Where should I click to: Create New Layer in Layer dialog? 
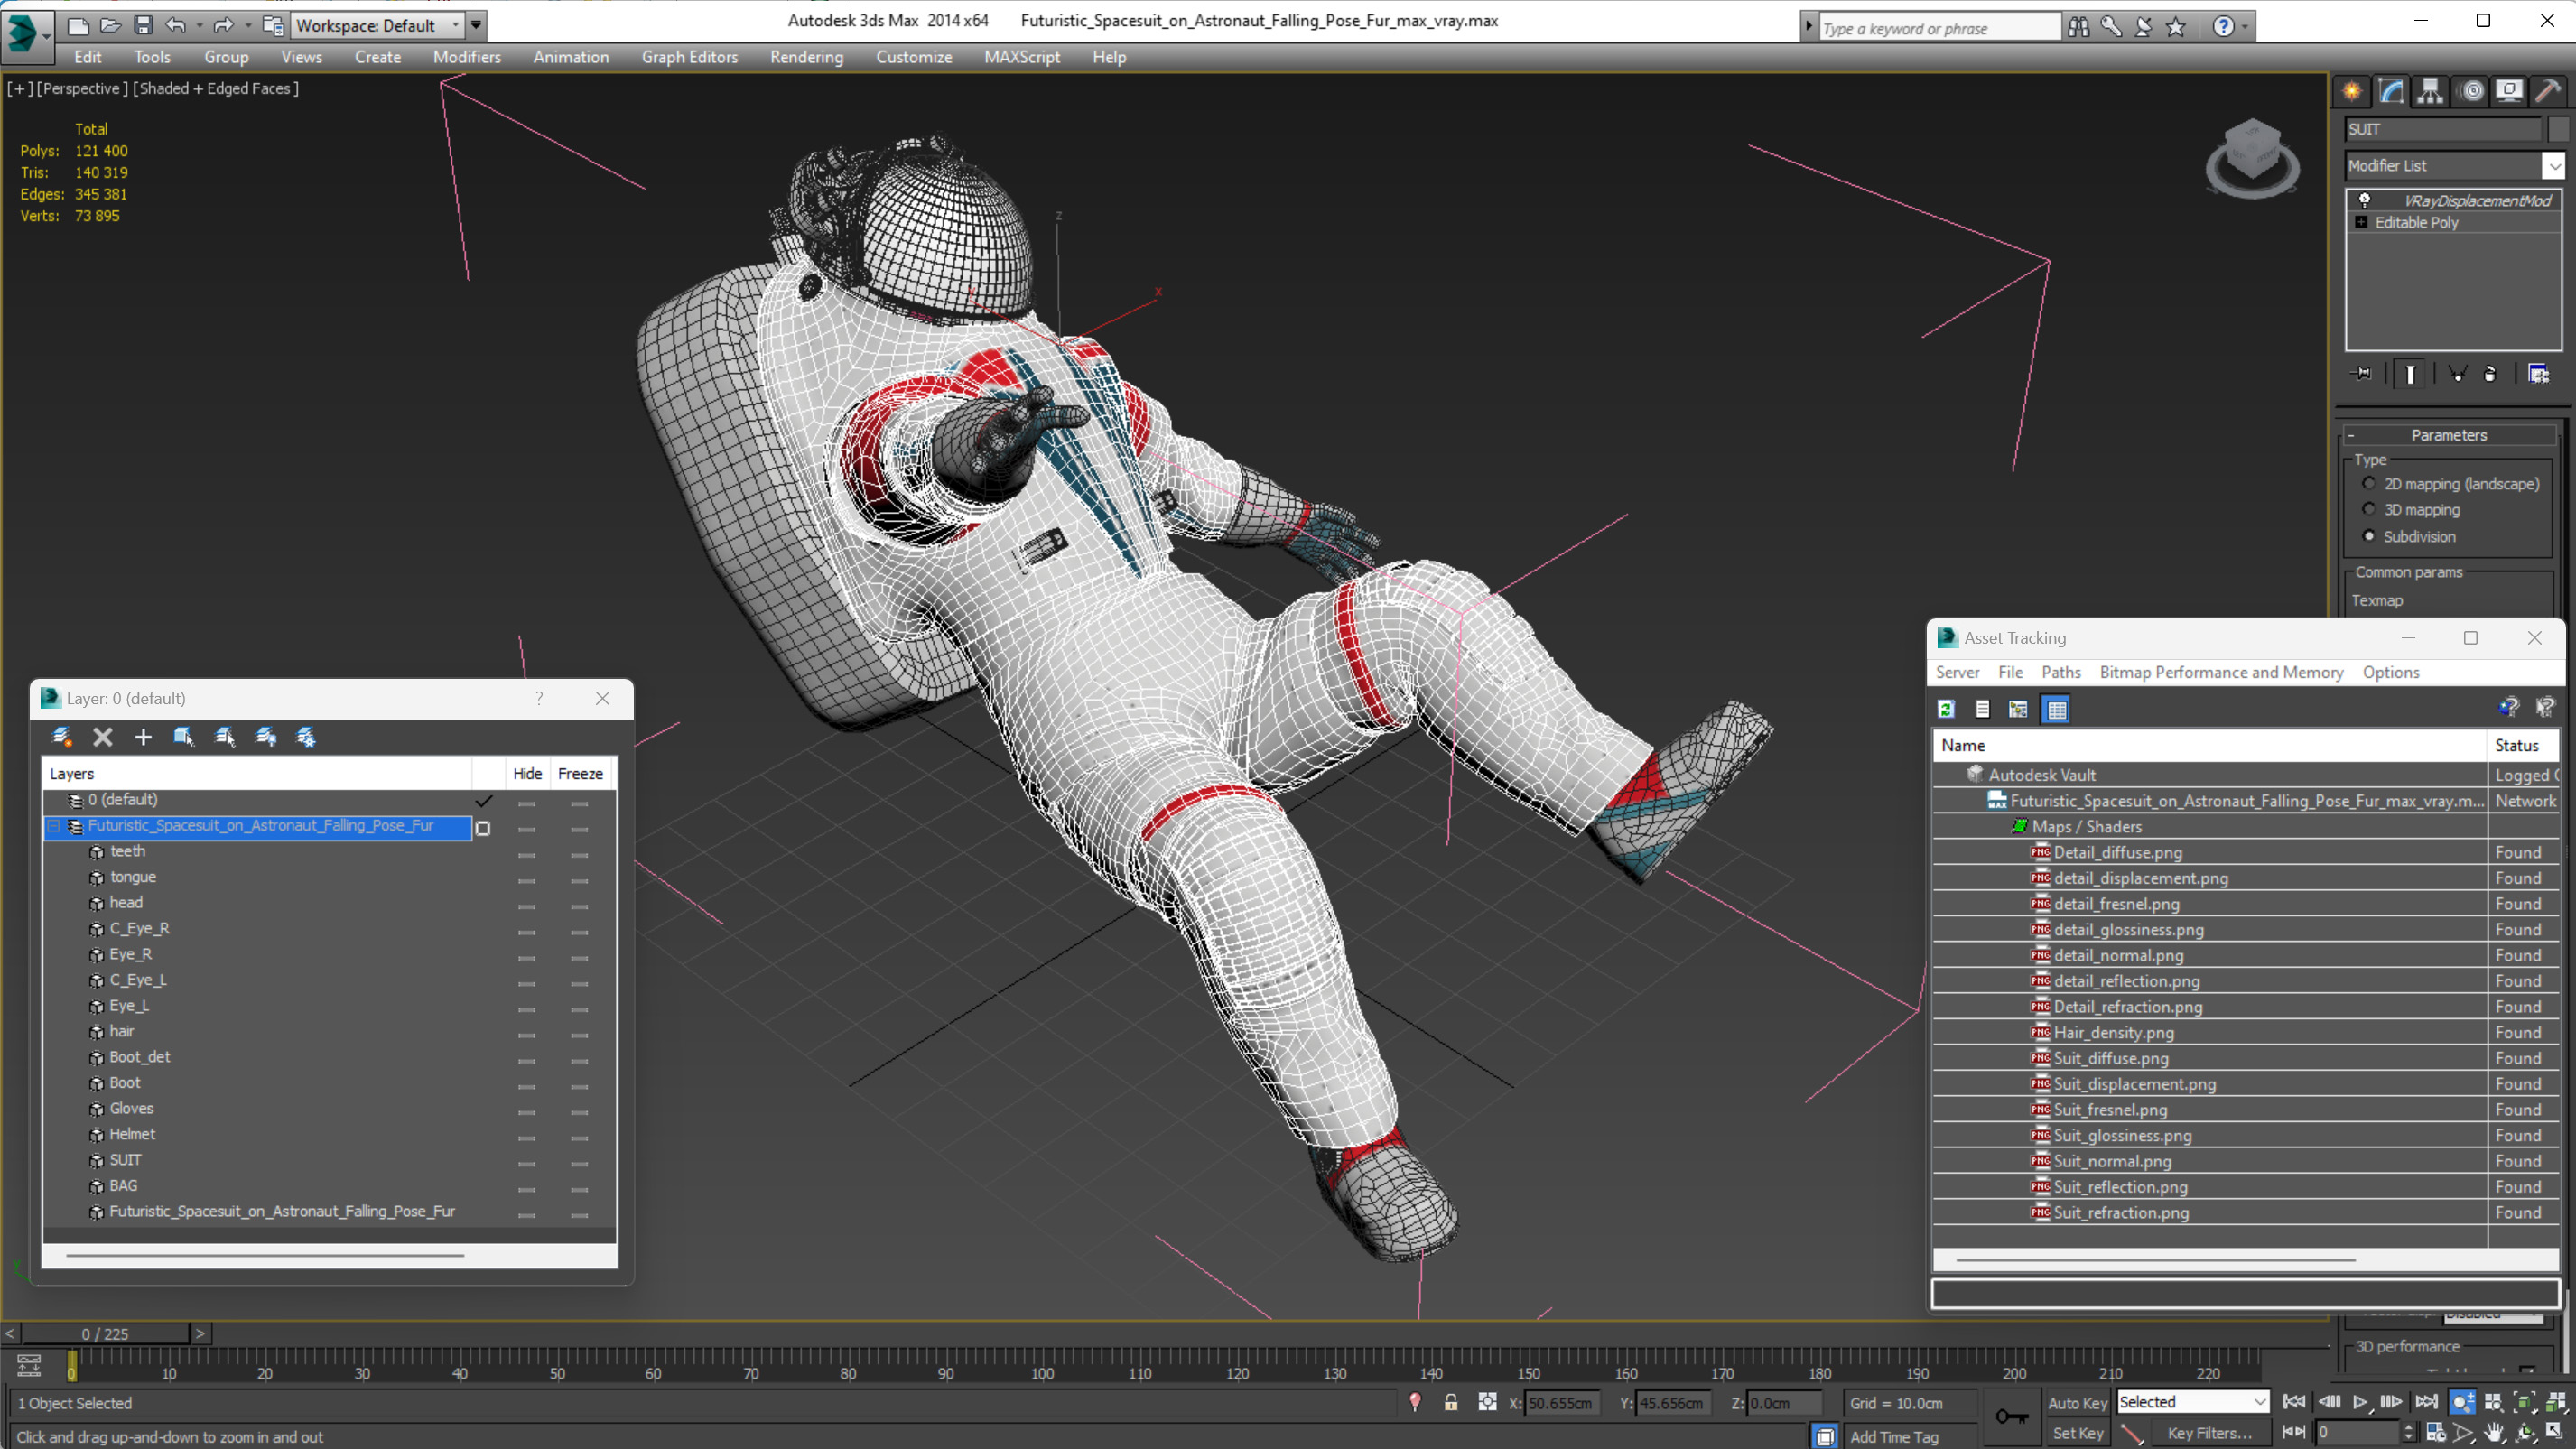tap(62, 737)
